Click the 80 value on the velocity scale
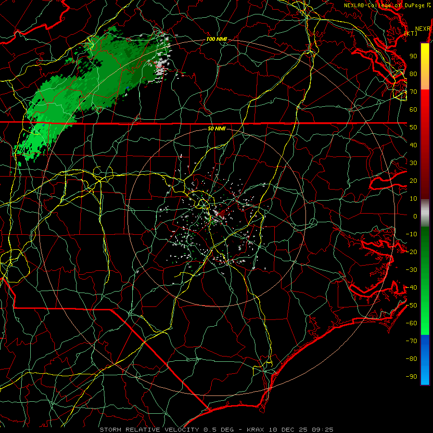 tap(413, 74)
